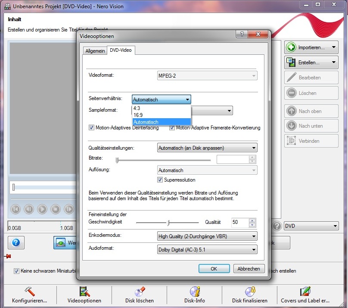This screenshot has height=308, width=348.
Task: Open Videooptionen in bottom toolbar
Action: [84, 295]
